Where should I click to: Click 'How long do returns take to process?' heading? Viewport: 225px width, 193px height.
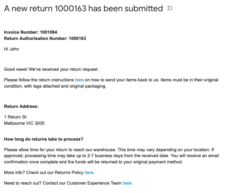44,139
